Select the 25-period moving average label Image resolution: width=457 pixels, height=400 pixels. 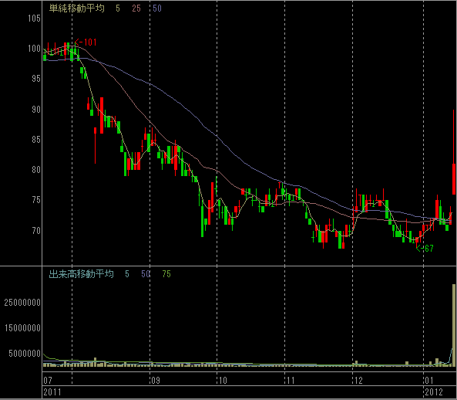(136, 8)
